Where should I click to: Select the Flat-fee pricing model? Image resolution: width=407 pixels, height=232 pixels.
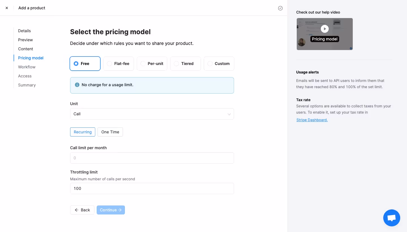click(x=118, y=64)
